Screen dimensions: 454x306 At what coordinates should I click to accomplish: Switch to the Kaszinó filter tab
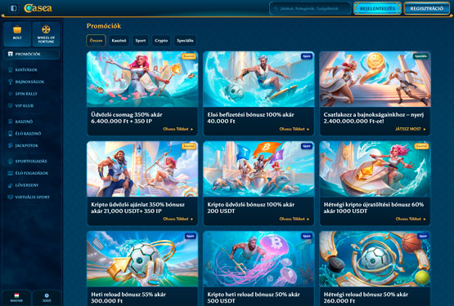click(119, 41)
